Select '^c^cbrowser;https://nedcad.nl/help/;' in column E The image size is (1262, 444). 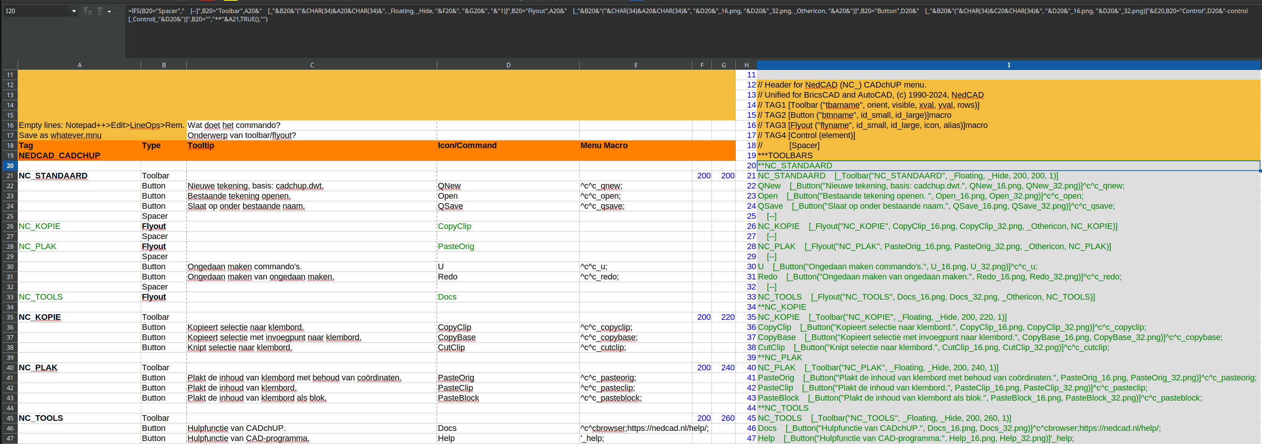pos(645,428)
